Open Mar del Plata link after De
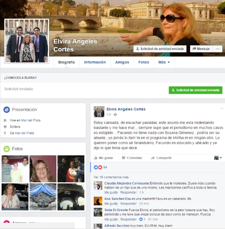The image size is (225, 229). (24, 133)
